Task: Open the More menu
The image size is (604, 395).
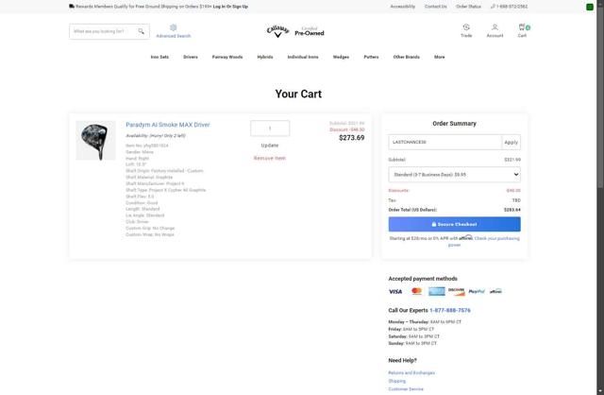Action: 440,57
